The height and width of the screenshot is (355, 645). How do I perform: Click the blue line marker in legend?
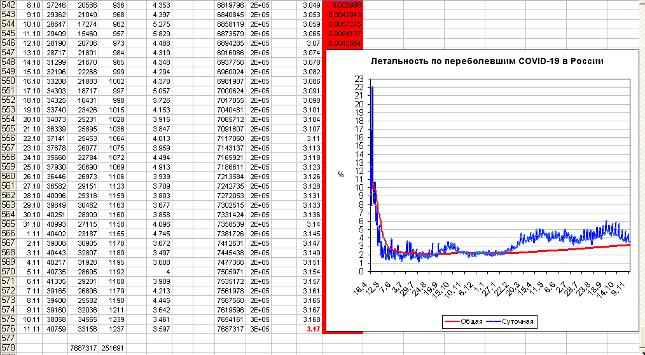[494, 322]
